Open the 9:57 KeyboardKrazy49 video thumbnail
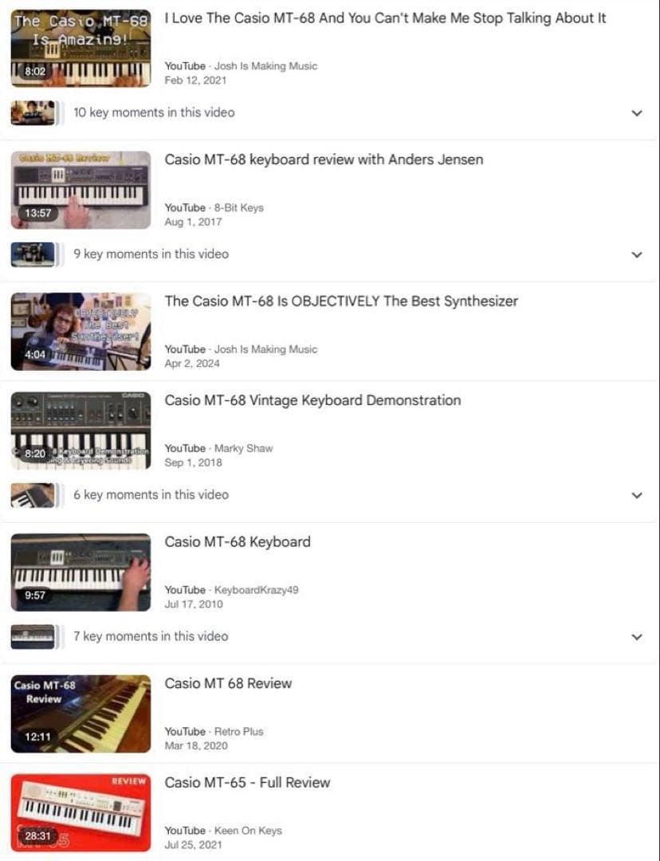Screen dimensions: 660x861 click(81, 572)
